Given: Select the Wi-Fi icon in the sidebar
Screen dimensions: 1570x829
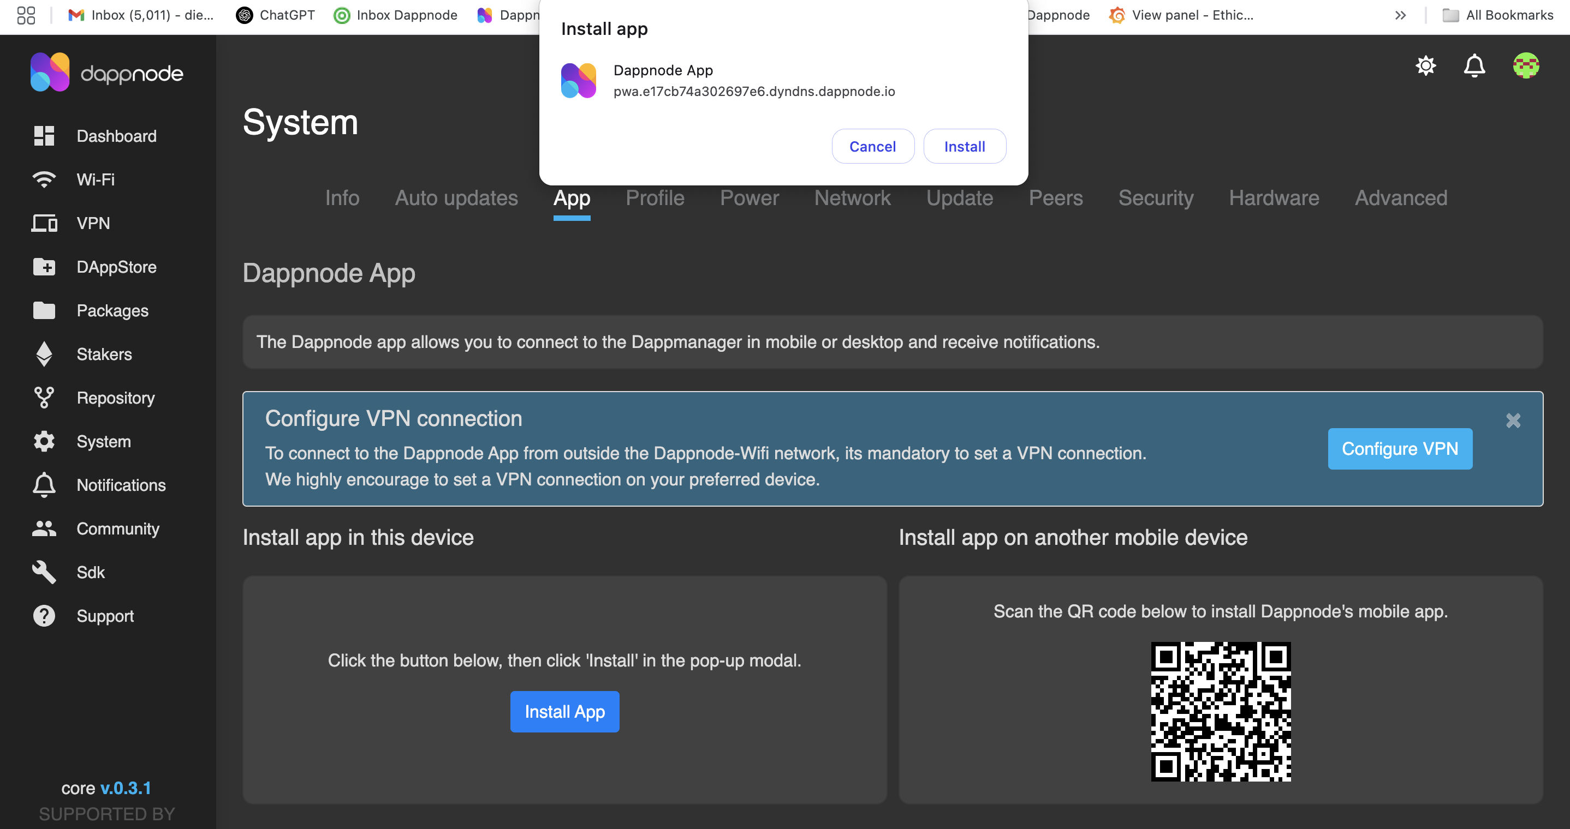Looking at the screenshot, I should (43, 179).
